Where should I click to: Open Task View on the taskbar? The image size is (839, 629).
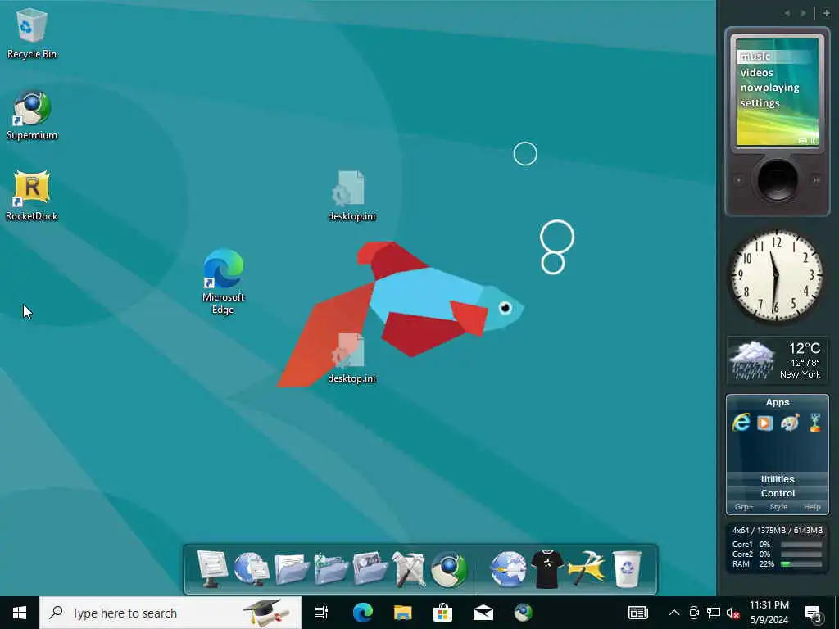pyautogui.click(x=321, y=613)
